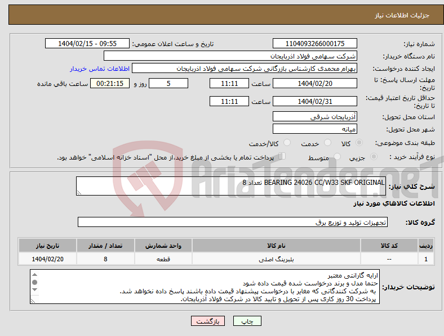The image size is (444, 336).
Task: Click the شماره نیاز field 1104093266000175
Action: 314,43
